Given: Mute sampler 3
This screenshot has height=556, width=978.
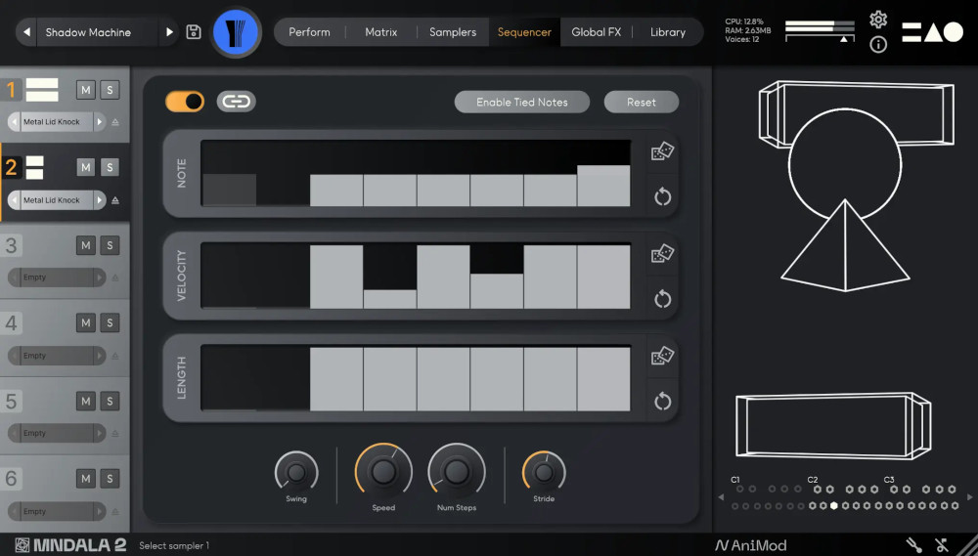Looking at the screenshot, I should pyautogui.click(x=85, y=245).
